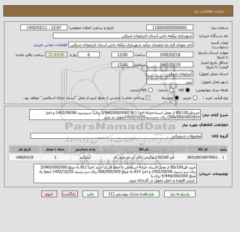Click the نام کالا column header
The width and height of the screenshot is (240, 232).
pyautogui.click(x=144, y=149)
